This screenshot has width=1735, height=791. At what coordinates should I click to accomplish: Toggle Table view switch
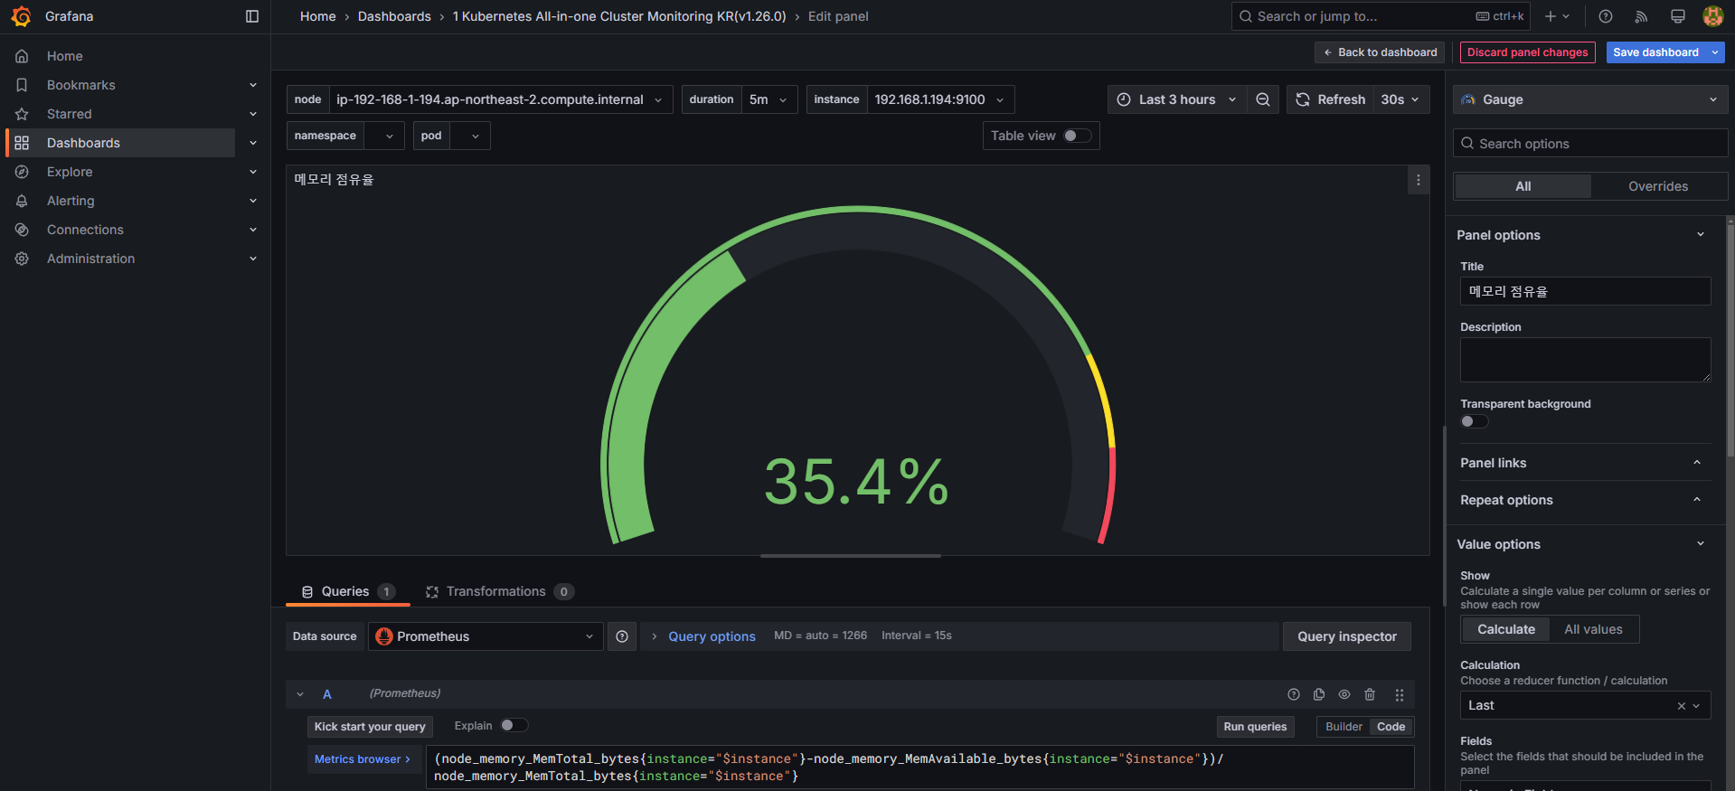pyautogui.click(x=1077, y=136)
